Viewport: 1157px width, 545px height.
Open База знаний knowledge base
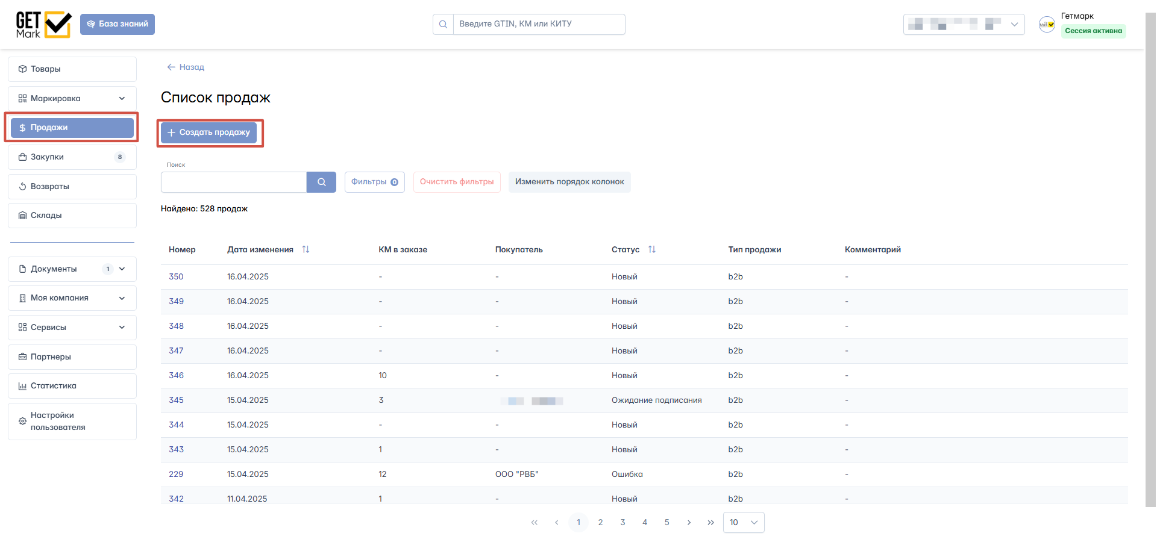(x=118, y=24)
